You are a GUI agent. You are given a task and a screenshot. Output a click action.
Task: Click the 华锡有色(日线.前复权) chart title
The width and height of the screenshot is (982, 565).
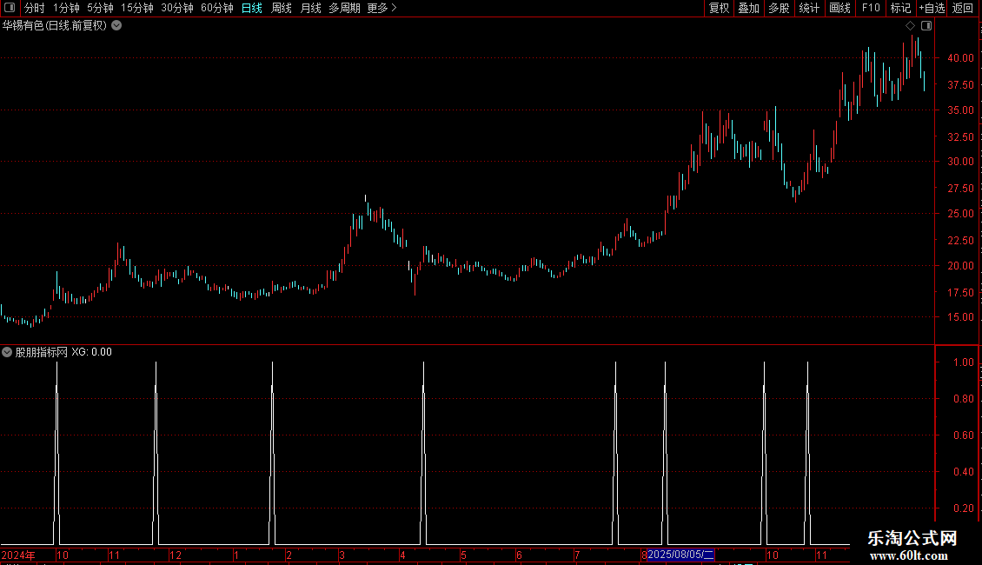(55, 26)
